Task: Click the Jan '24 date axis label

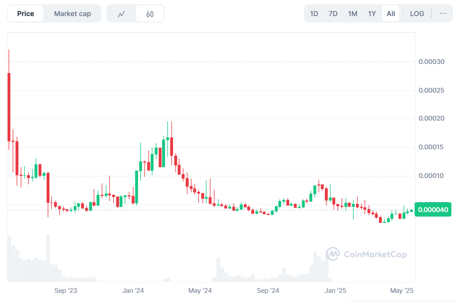Action: point(133,291)
